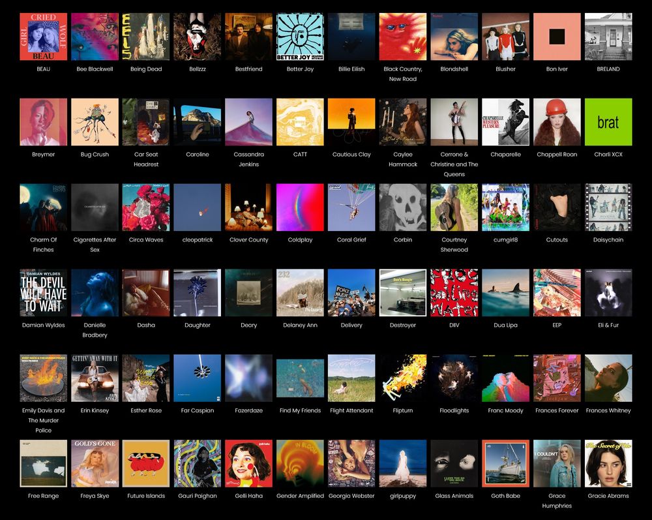Open the Circa Waves roses cover

[x=146, y=207]
